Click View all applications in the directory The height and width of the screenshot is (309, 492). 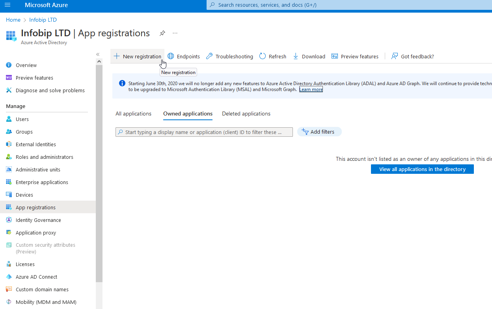pos(422,169)
